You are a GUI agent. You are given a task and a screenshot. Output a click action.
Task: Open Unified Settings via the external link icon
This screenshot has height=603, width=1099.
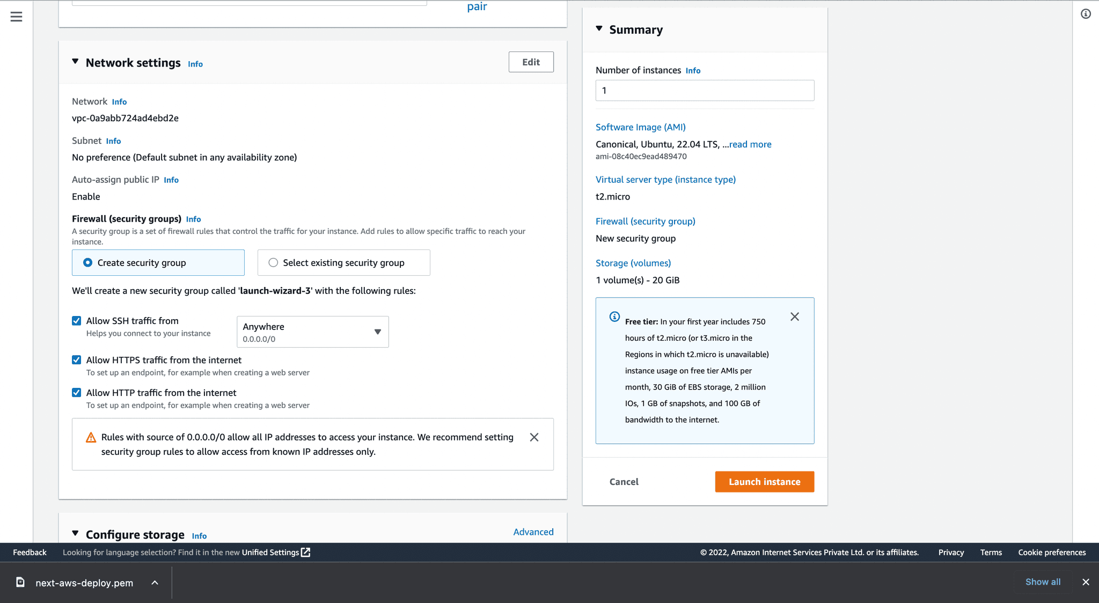click(x=305, y=552)
